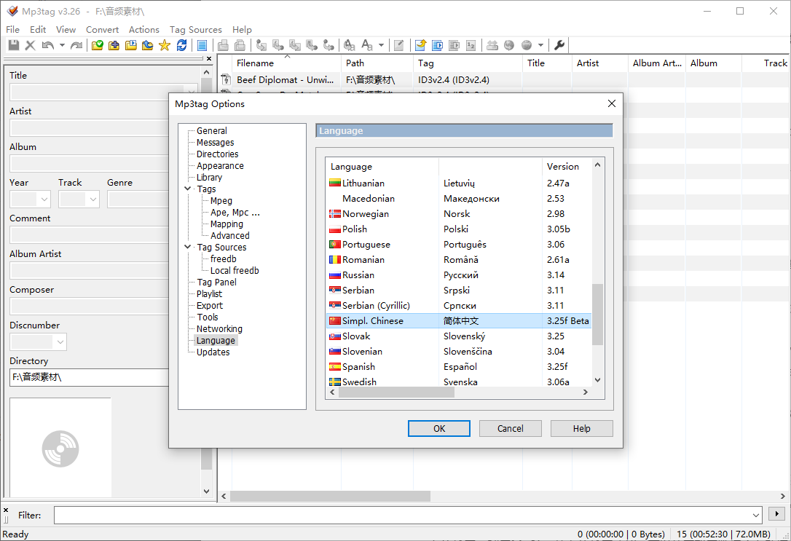Click the Refresh blue arrows icon
The image size is (791, 541).
click(x=181, y=45)
